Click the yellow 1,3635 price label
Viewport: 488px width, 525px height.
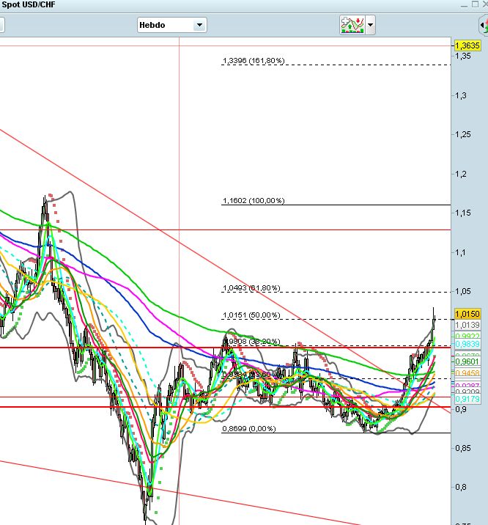point(467,45)
